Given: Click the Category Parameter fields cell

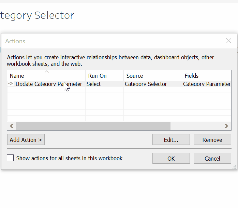Looking at the screenshot, I should [x=207, y=84].
